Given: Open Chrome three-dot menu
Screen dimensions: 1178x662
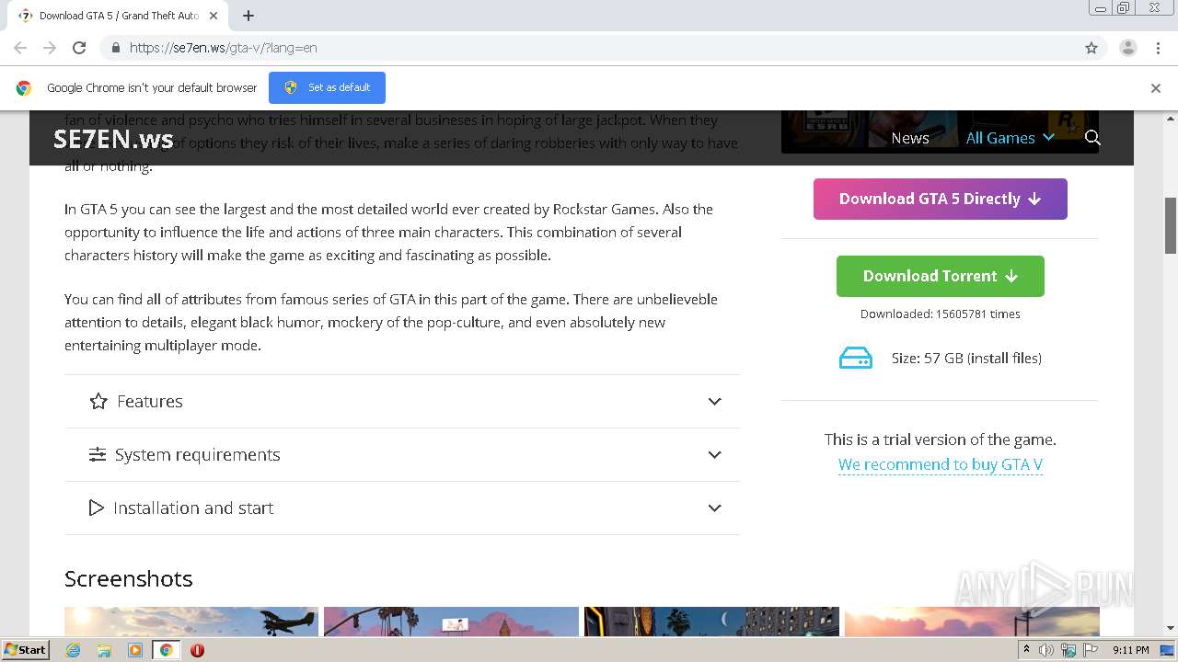Looking at the screenshot, I should pos(1158,48).
